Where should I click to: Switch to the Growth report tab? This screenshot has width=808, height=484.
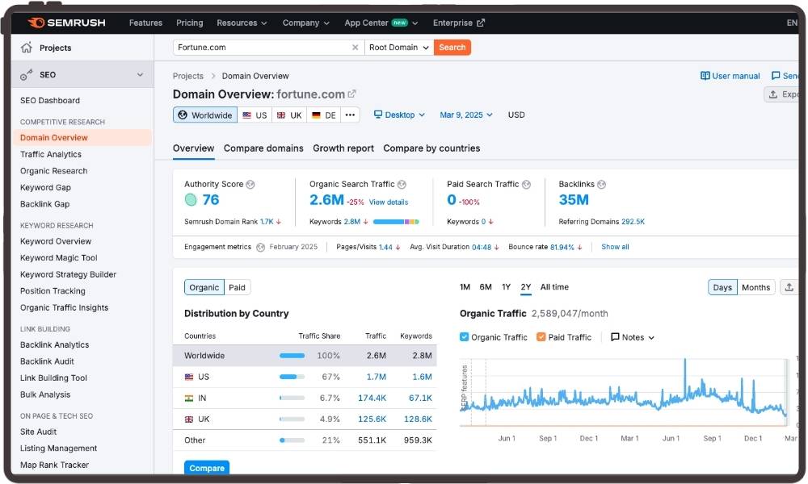(x=343, y=148)
